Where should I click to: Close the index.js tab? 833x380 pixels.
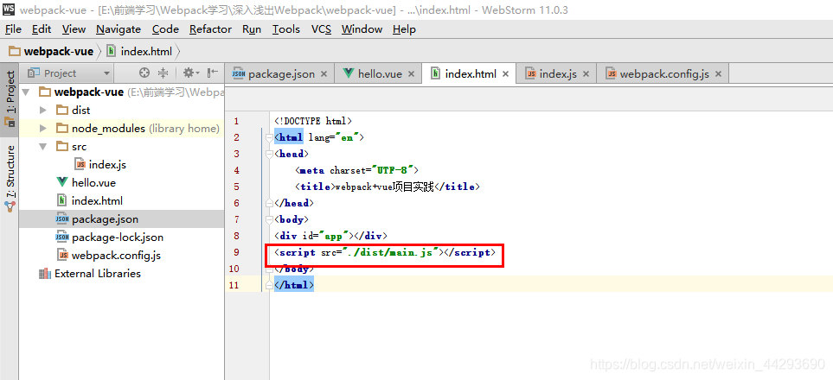586,74
